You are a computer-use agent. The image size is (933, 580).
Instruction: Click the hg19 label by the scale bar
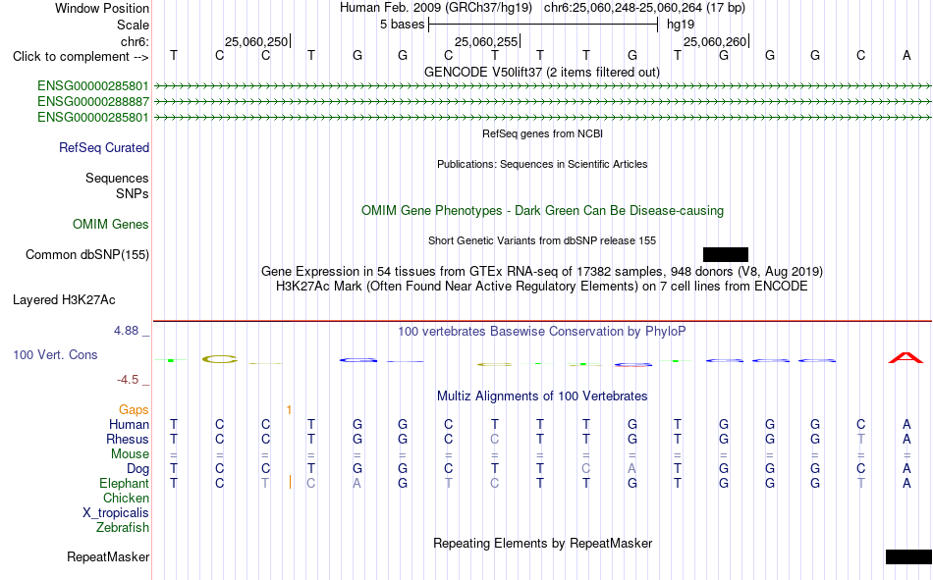click(681, 25)
